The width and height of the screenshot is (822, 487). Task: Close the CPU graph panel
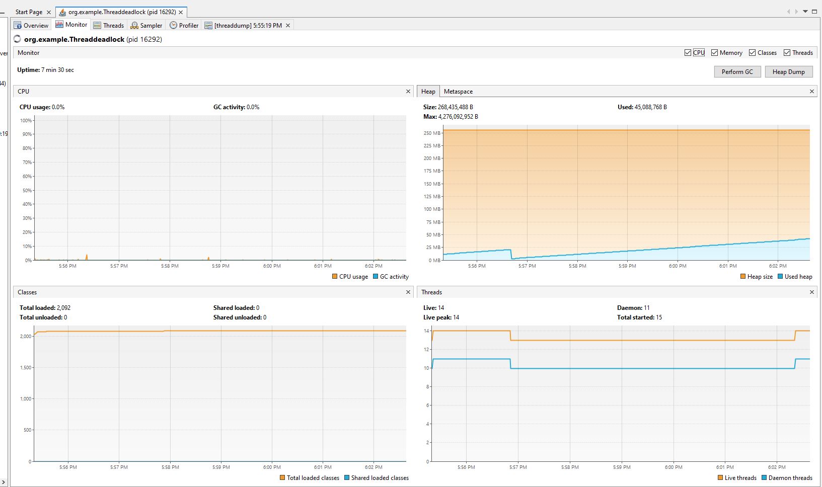[x=408, y=92]
